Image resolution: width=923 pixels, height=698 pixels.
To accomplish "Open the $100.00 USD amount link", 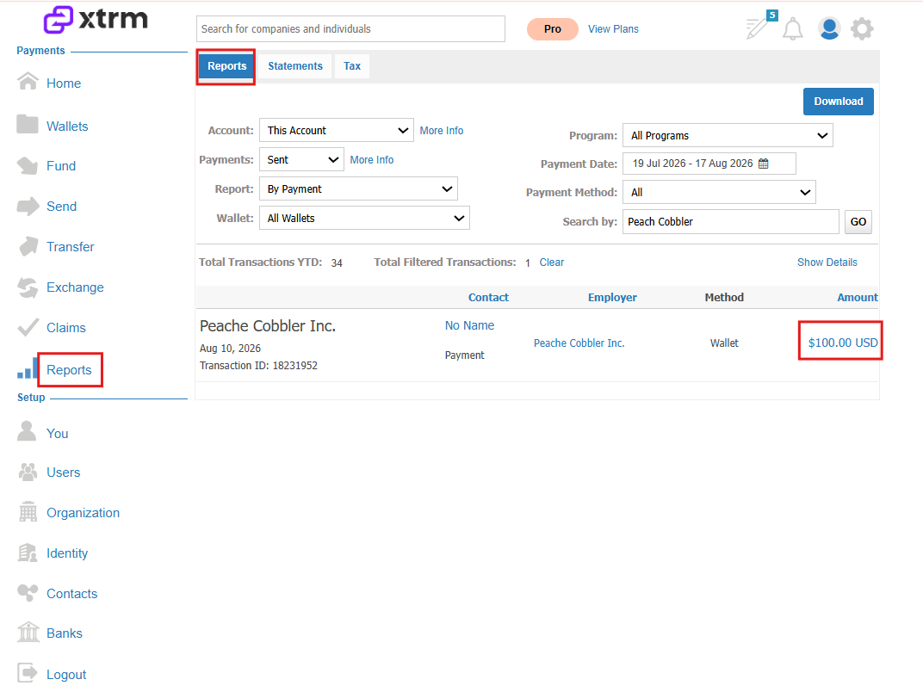I will (842, 343).
